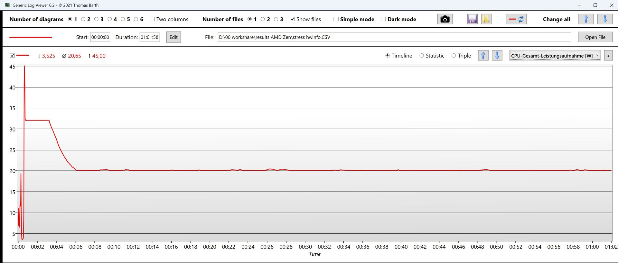Click the Change all down arrow
618x263 pixels.
click(604, 19)
